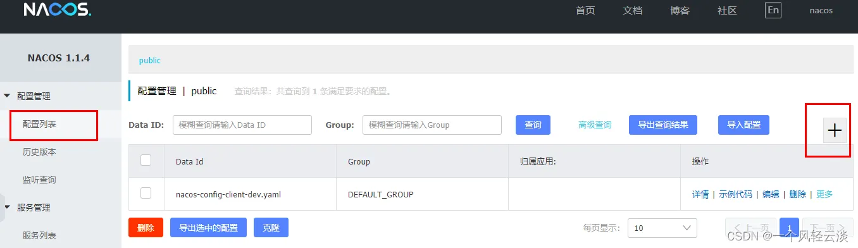Open 首页 in the top navigation
The width and height of the screenshot is (858, 248).
coord(585,11)
